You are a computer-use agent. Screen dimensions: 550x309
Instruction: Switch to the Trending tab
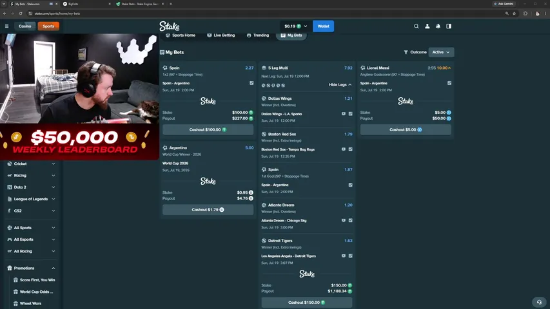(x=258, y=35)
